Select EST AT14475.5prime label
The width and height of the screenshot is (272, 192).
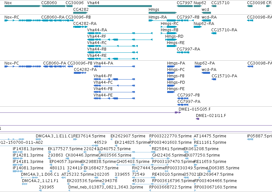(x=210, y=136)
